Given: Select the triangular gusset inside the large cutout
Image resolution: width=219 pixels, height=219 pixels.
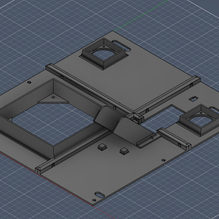Looking at the screenshot, I should pyautogui.click(x=53, y=99).
